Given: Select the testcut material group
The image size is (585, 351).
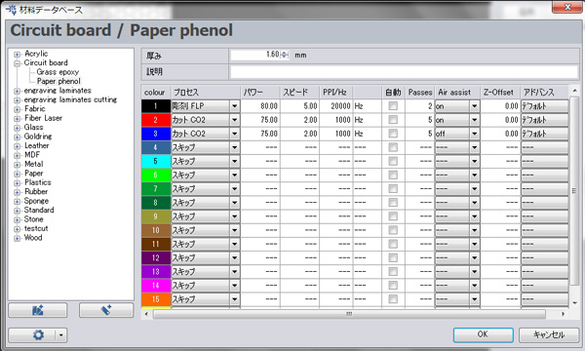Looking at the screenshot, I should pyautogui.click(x=36, y=228).
